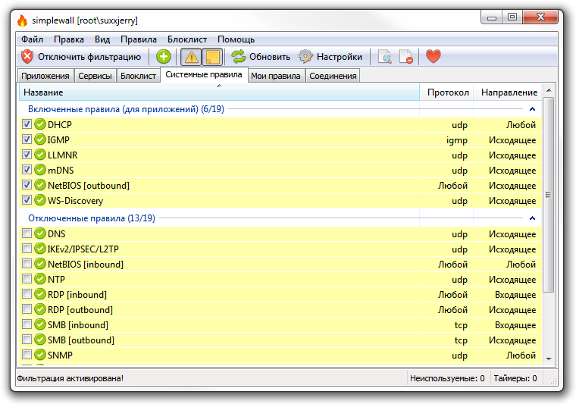Uncheck the DHCP rule checkbox
Screen dimensions: 576x404
pos(27,124)
